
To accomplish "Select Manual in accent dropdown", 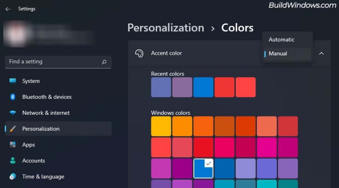I will (x=287, y=53).
